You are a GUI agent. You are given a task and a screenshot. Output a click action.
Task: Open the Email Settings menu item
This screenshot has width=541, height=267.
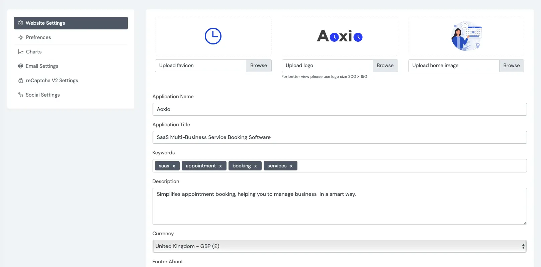click(x=42, y=66)
